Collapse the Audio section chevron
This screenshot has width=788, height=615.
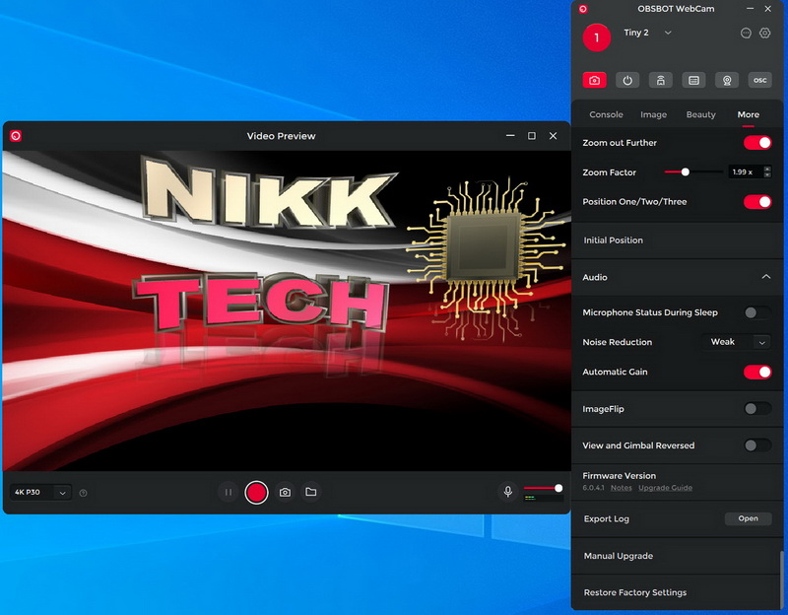[766, 277]
